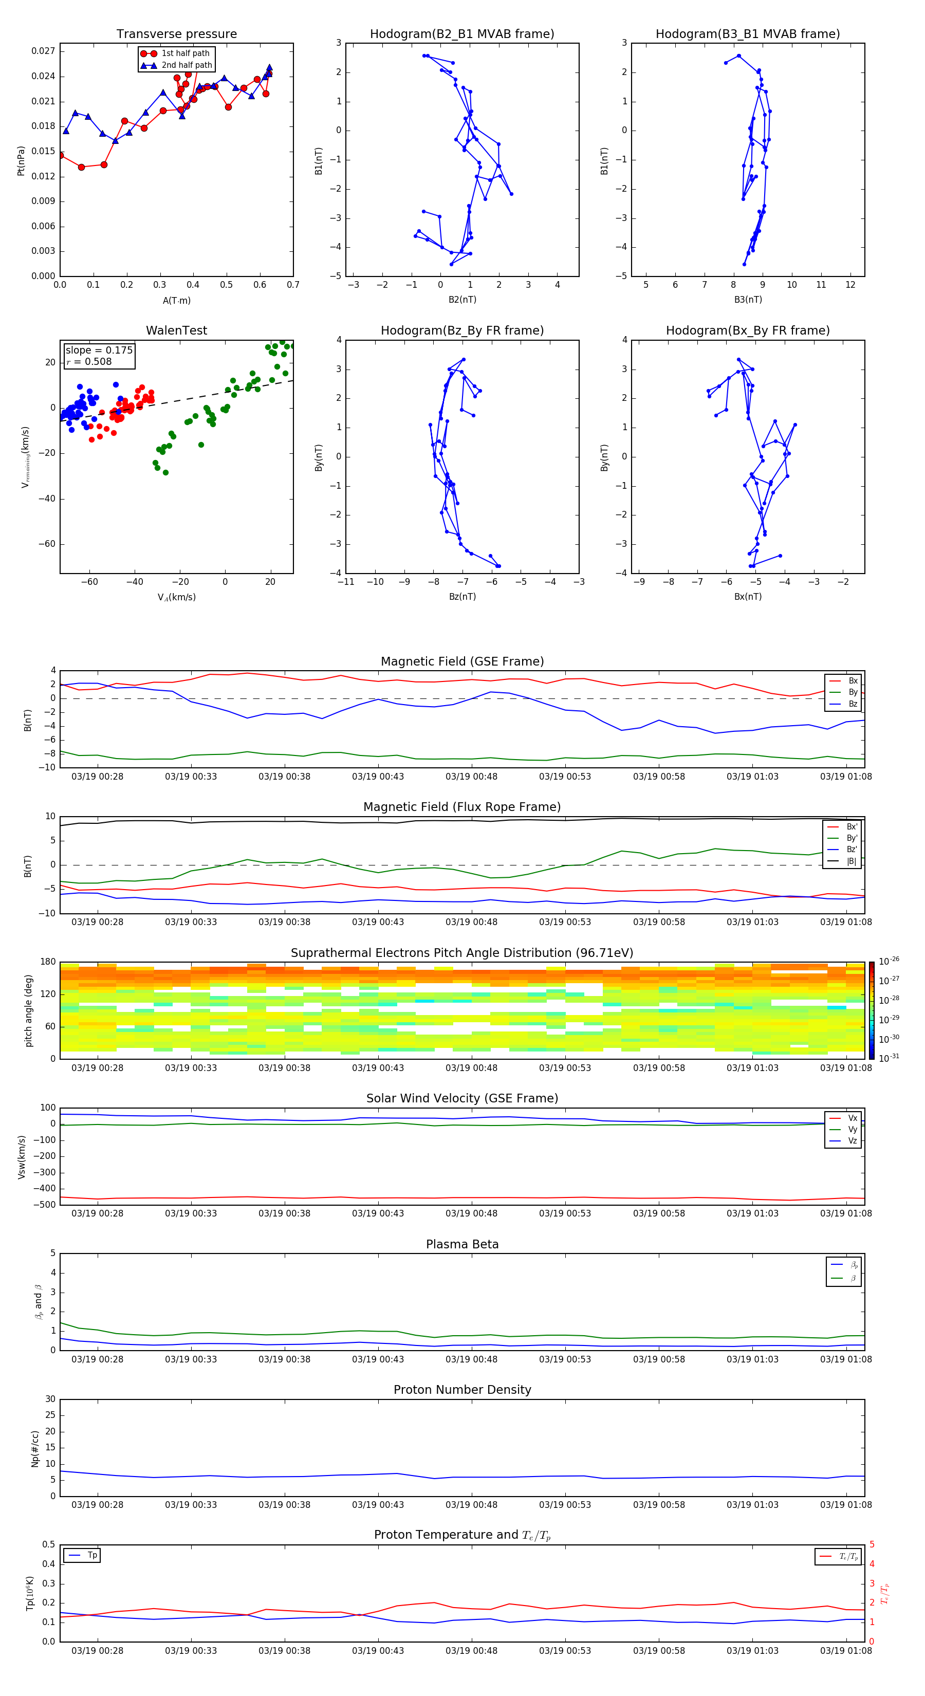Select Bz entry in GSE magnetic field legend
The height and width of the screenshot is (1696, 925).
point(843,704)
